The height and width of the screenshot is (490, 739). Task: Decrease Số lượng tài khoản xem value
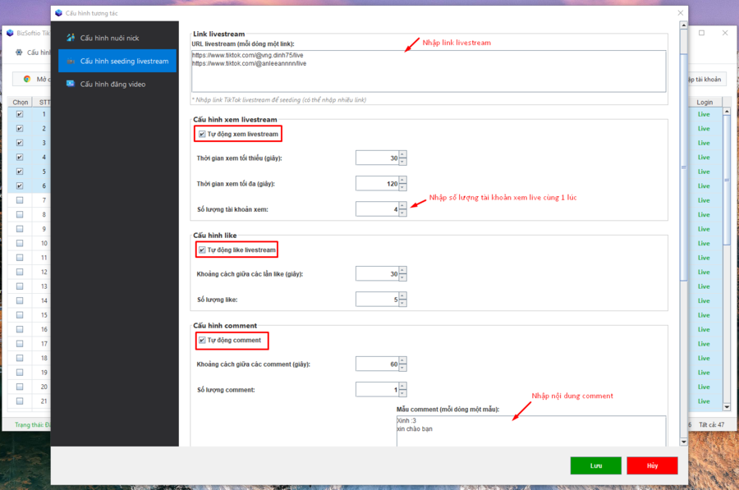402,213
